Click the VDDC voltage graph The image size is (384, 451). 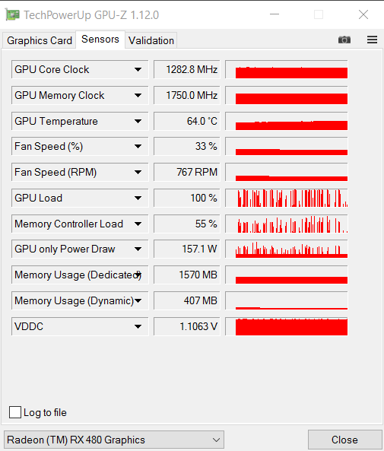click(287, 326)
